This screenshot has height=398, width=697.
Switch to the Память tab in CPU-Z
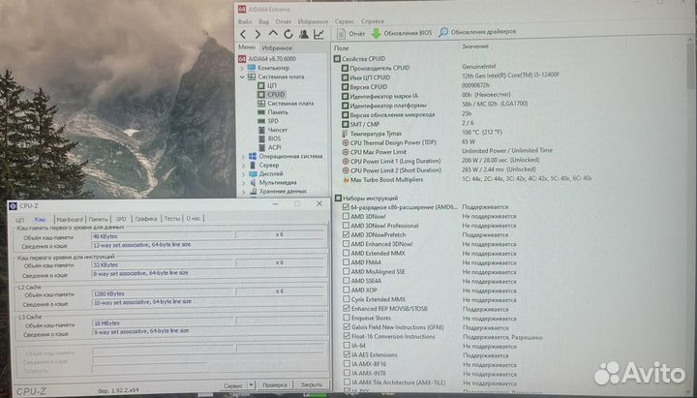click(x=98, y=219)
